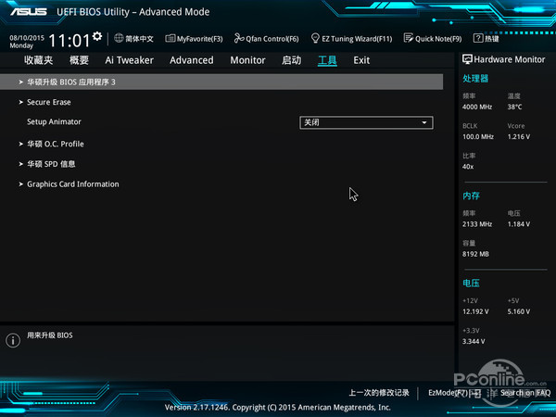This screenshot has width=556, height=417.
Task: Click the 处理器 section heading
Action: tap(475, 79)
